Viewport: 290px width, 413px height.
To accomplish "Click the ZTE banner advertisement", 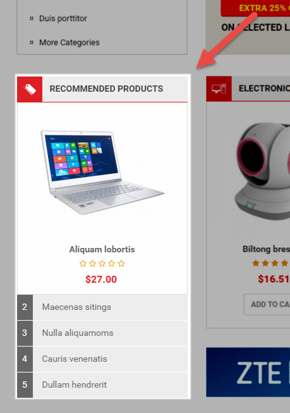I will (x=248, y=372).
